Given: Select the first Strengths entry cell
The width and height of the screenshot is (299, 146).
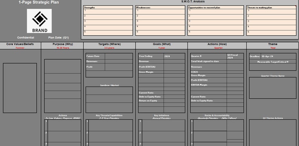Looking at the screenshot, I should pyautogui.click(x=108, y=12).
